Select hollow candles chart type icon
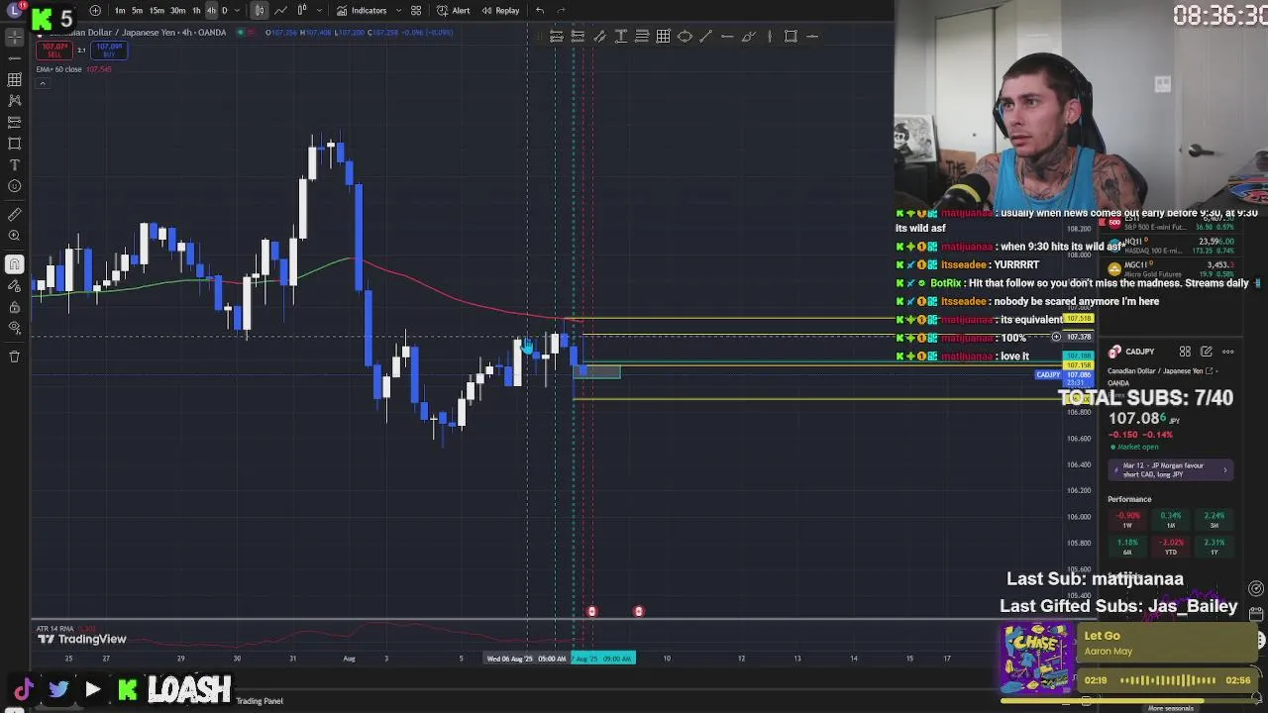The width and height of the screenshot is (1268, 713). point(302,10)
